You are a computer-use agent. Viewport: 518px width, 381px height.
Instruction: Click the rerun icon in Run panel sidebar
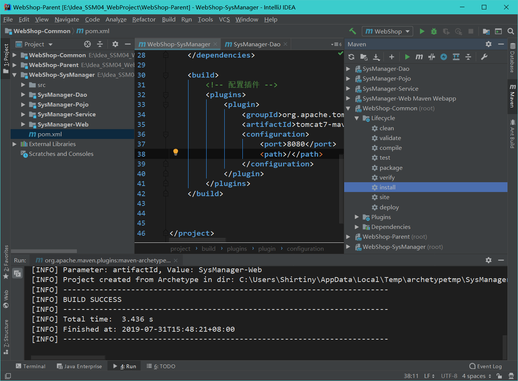pyautogui.click(x=17, y=273)
